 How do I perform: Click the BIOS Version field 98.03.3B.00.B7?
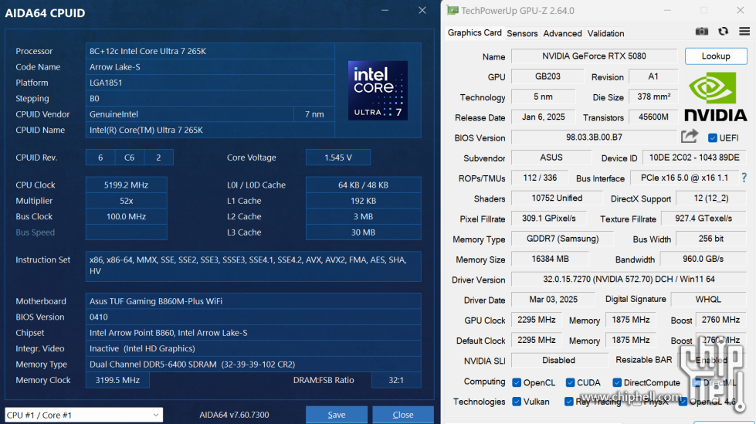pyautogui.click(x=594, y=137)
